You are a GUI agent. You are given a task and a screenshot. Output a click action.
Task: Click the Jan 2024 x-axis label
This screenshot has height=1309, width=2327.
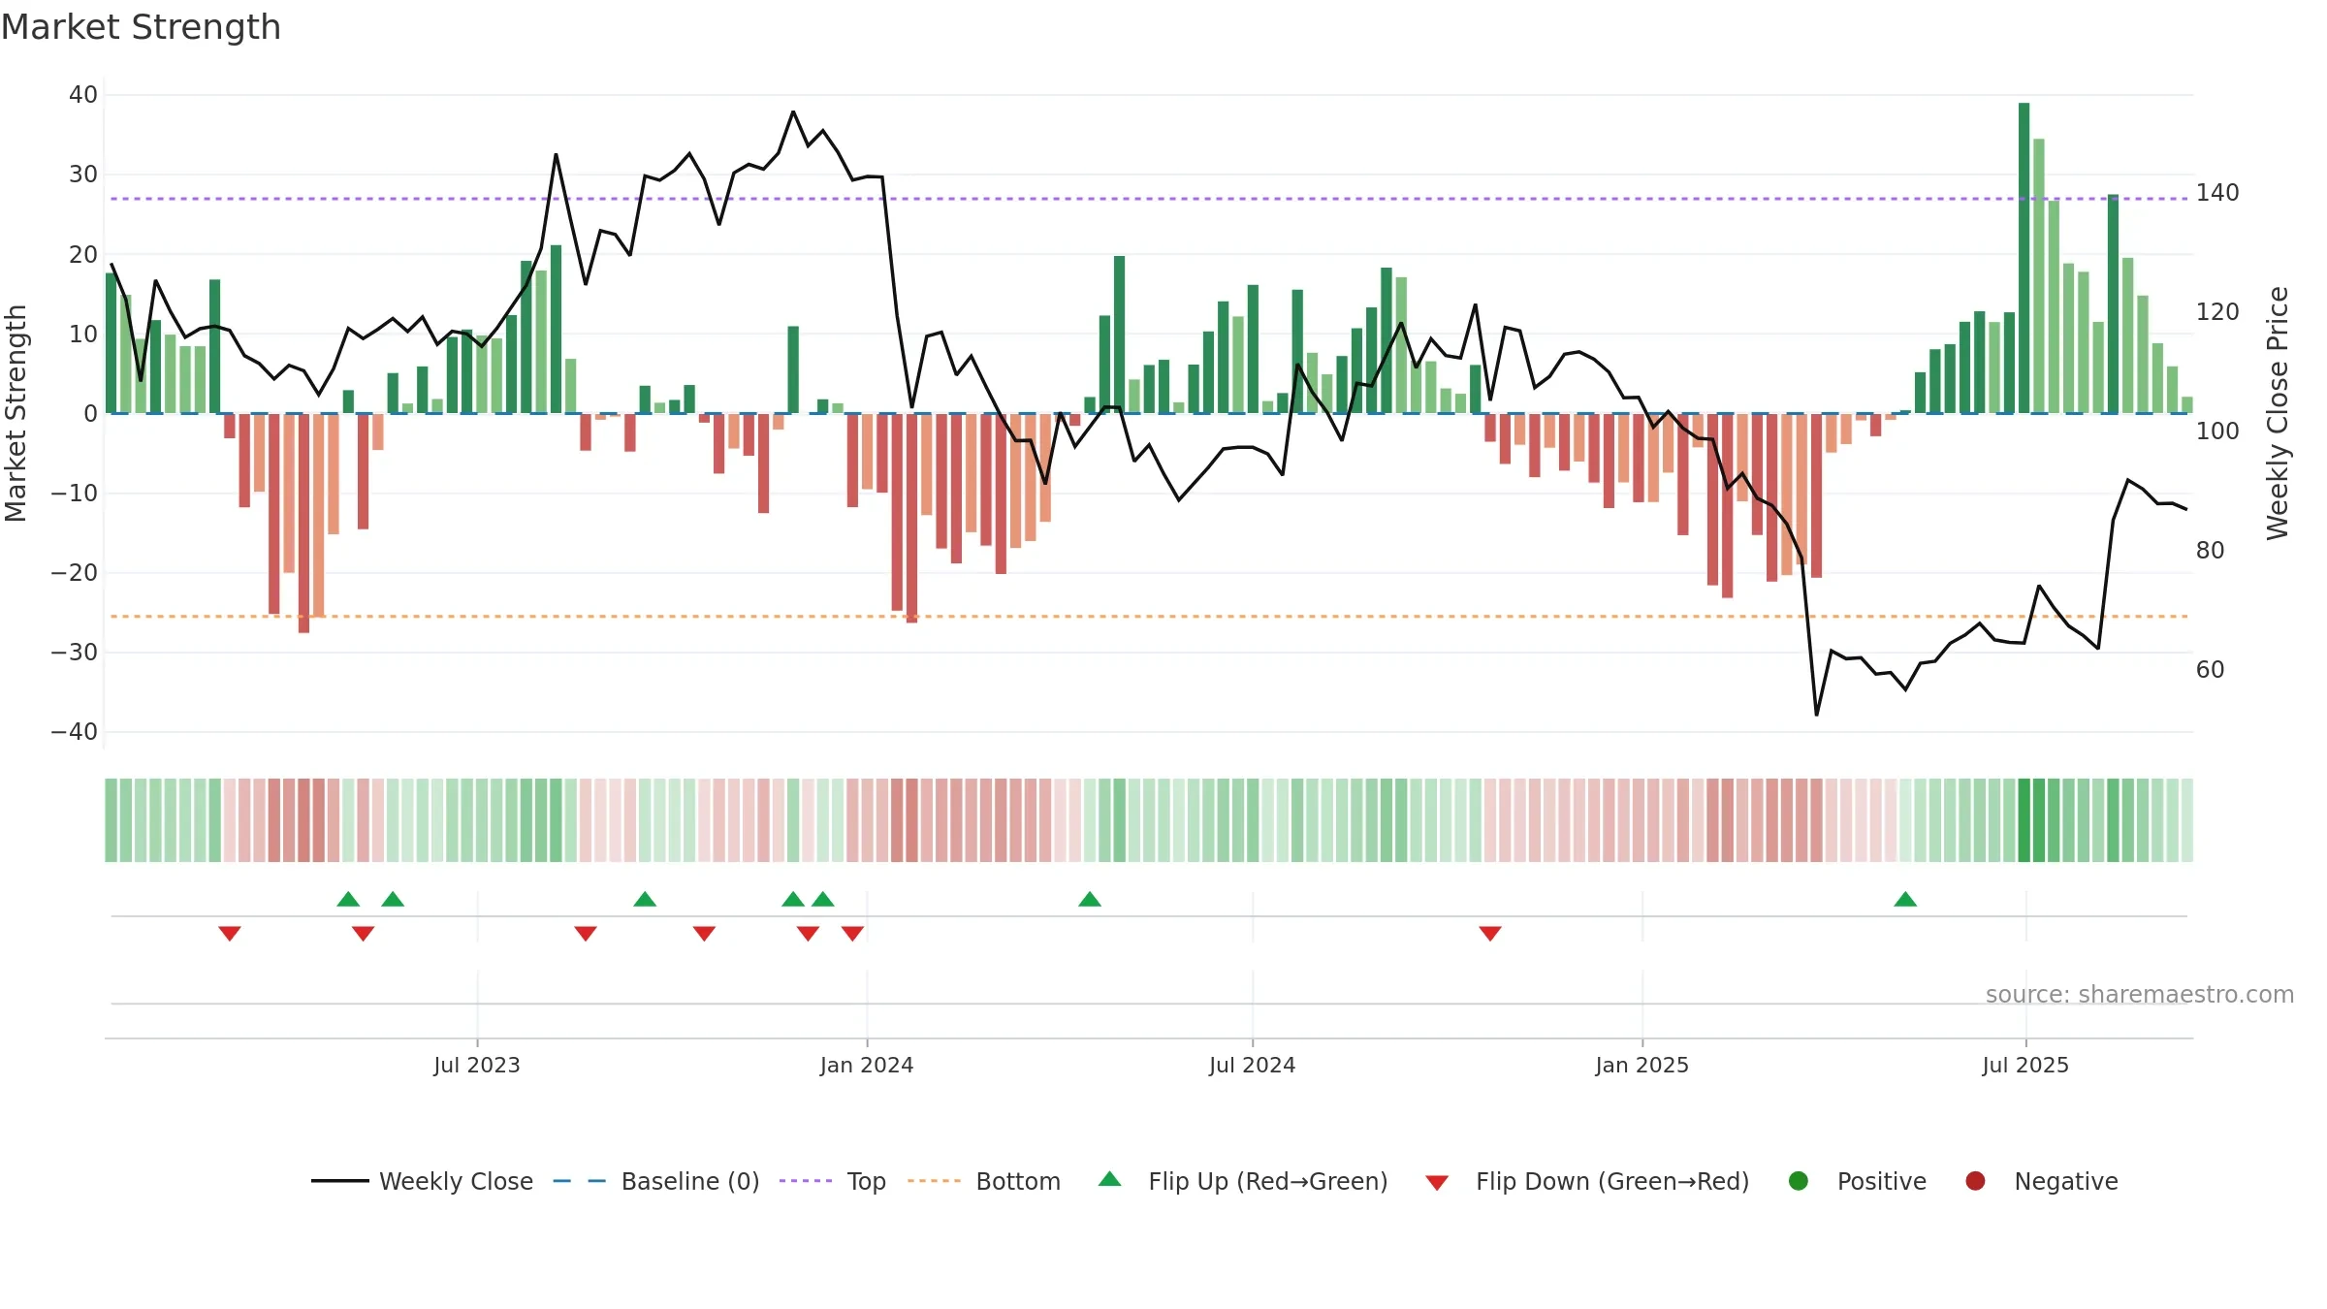[x=867, y=1066]
